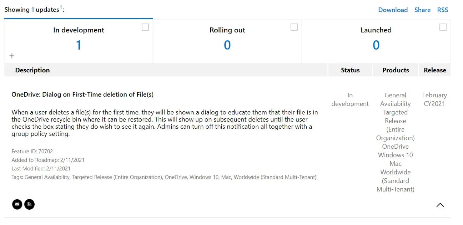Image resolution: width=463 pixels, height=225 pixels.
Task: Click the footnote superscript after updates
Action: [61, 7]
